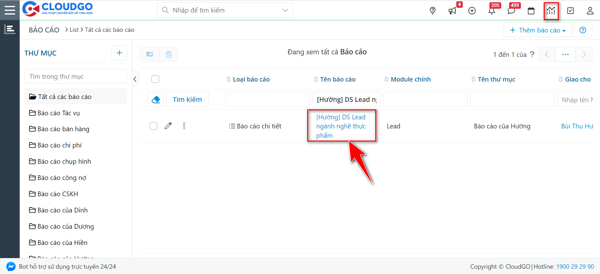Click the quick create plus circle icon
600x274 pixels.
coord(472,11)
